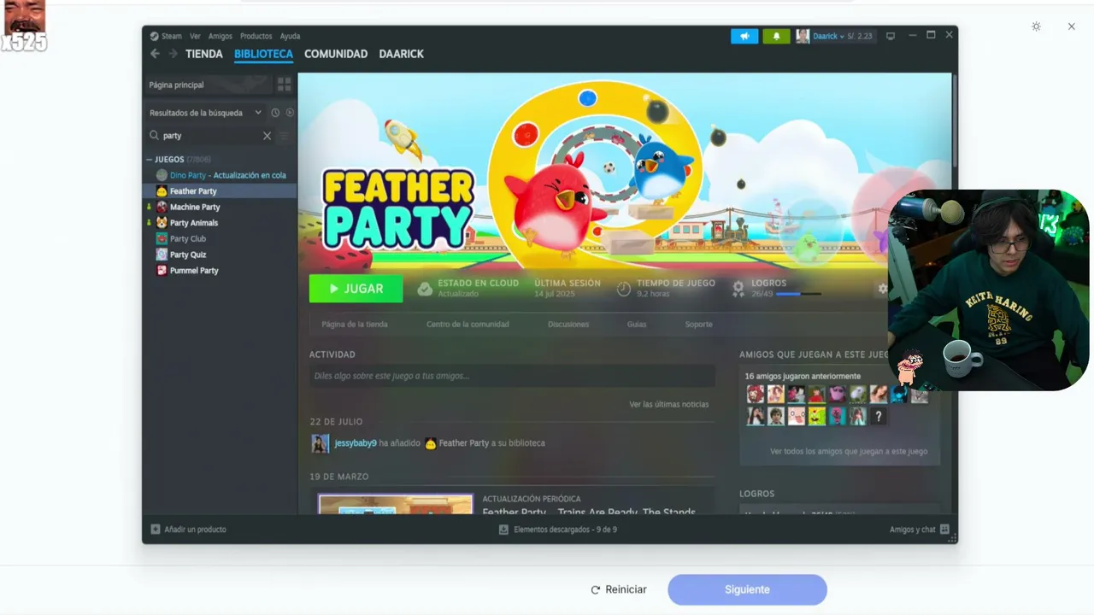The image size is (1094, 615).
Task: Click the Tiempo de juego clock icon
Action: pyautogui.click(x=624, y=289)
